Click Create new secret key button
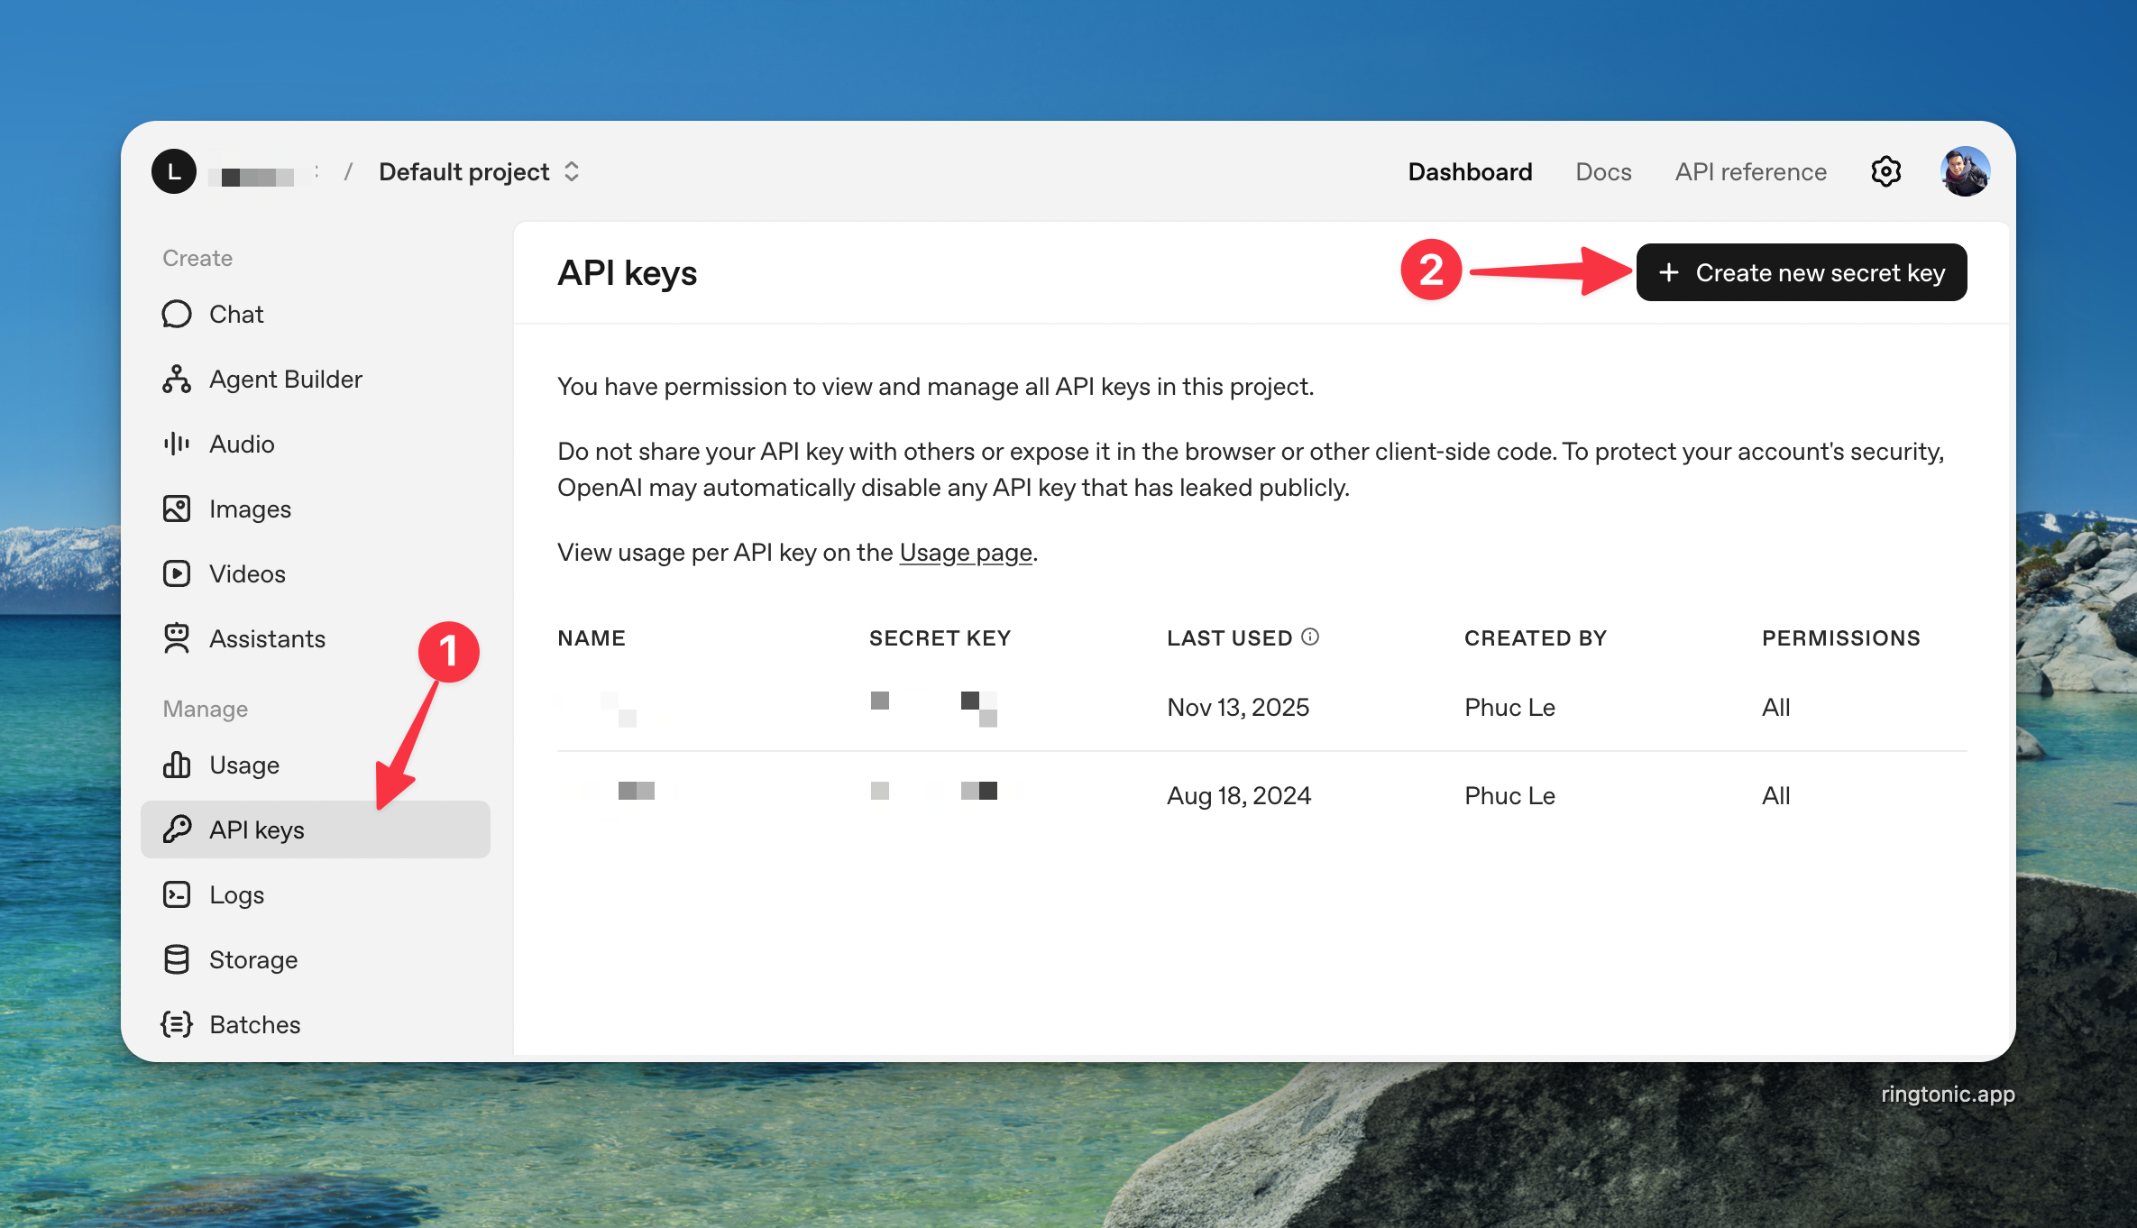Image resolution: width=2137 pixels, height=1228 pixels. [x=1801, y=272]
